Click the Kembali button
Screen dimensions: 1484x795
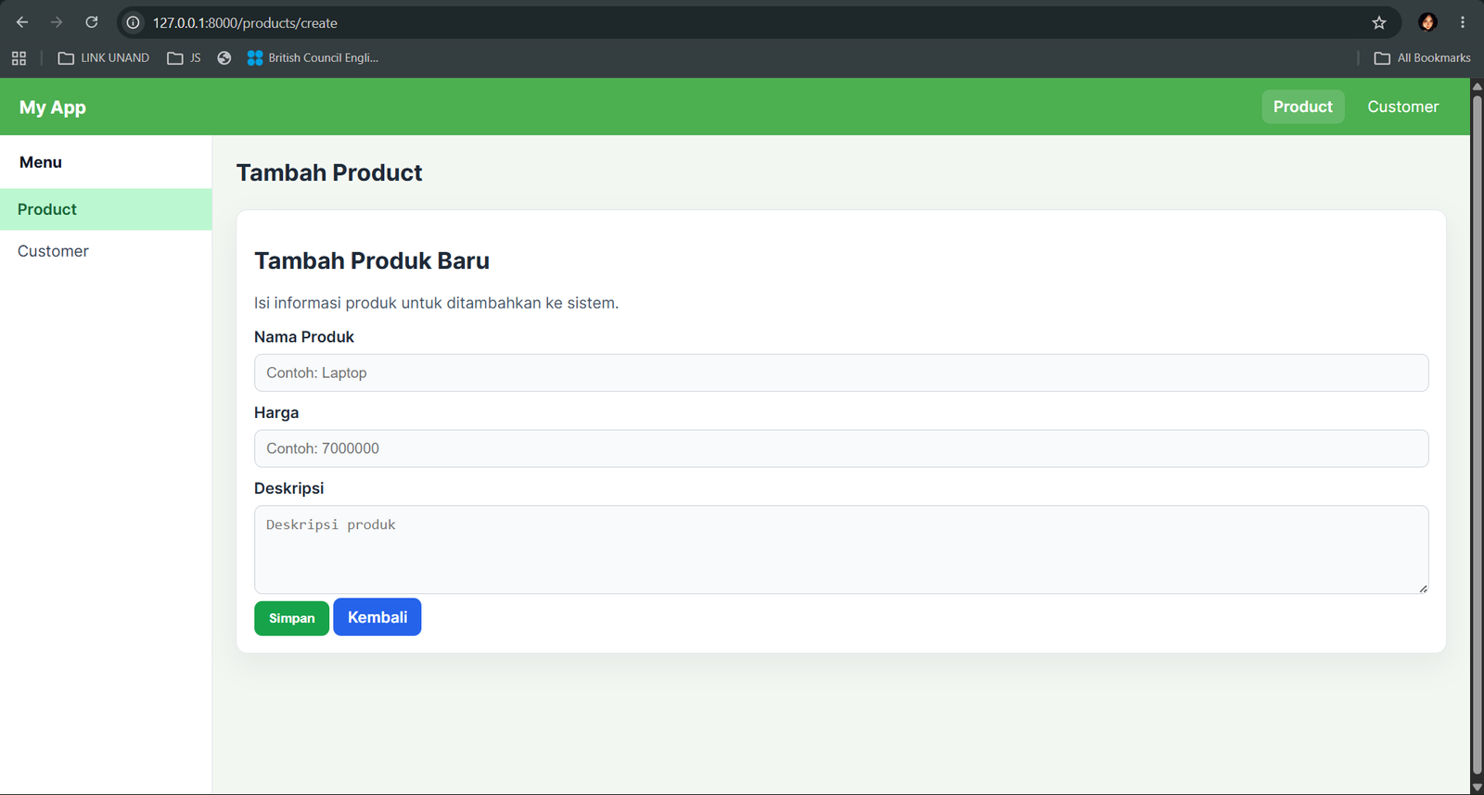coord(377,617)
